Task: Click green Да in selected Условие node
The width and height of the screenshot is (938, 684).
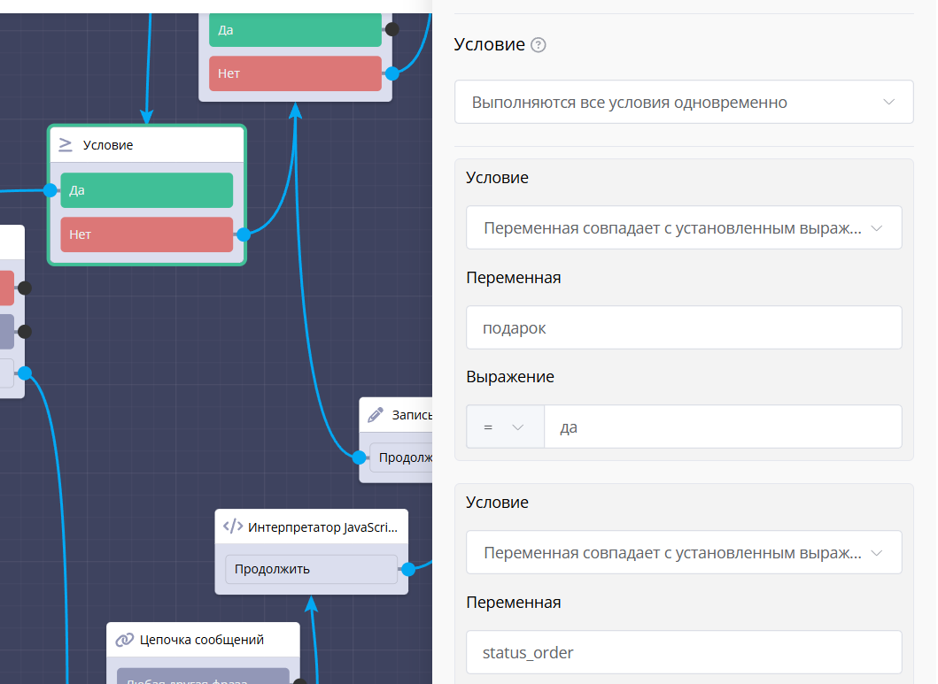Action: coord(146,190)
